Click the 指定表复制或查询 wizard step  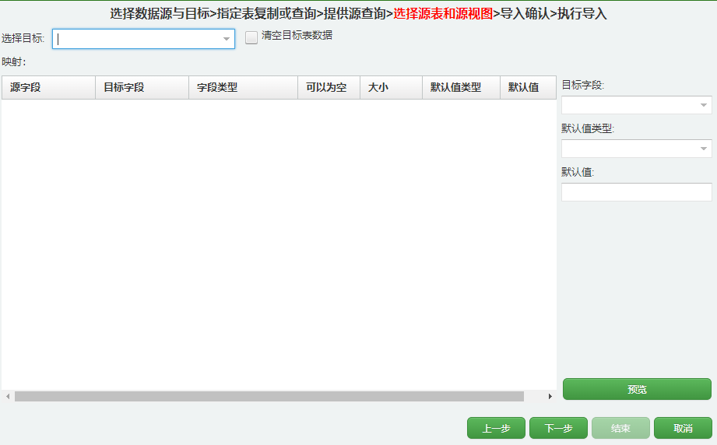click(x=266, y=14)
